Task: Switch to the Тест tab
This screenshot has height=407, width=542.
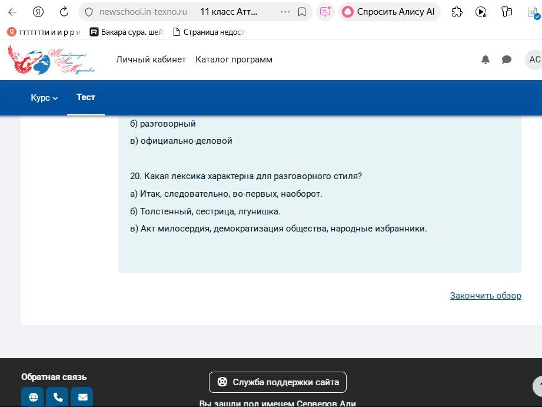Action: click(x=86, y=97)
